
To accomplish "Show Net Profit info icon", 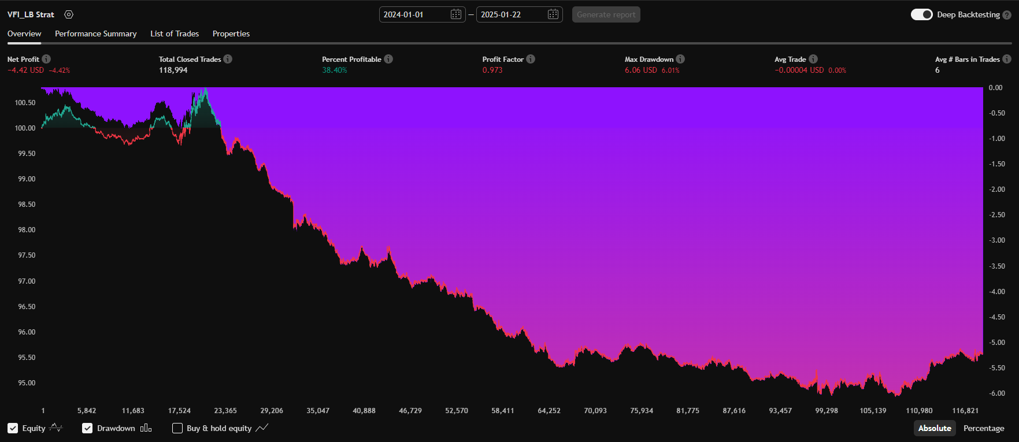I will click(46, 59).
